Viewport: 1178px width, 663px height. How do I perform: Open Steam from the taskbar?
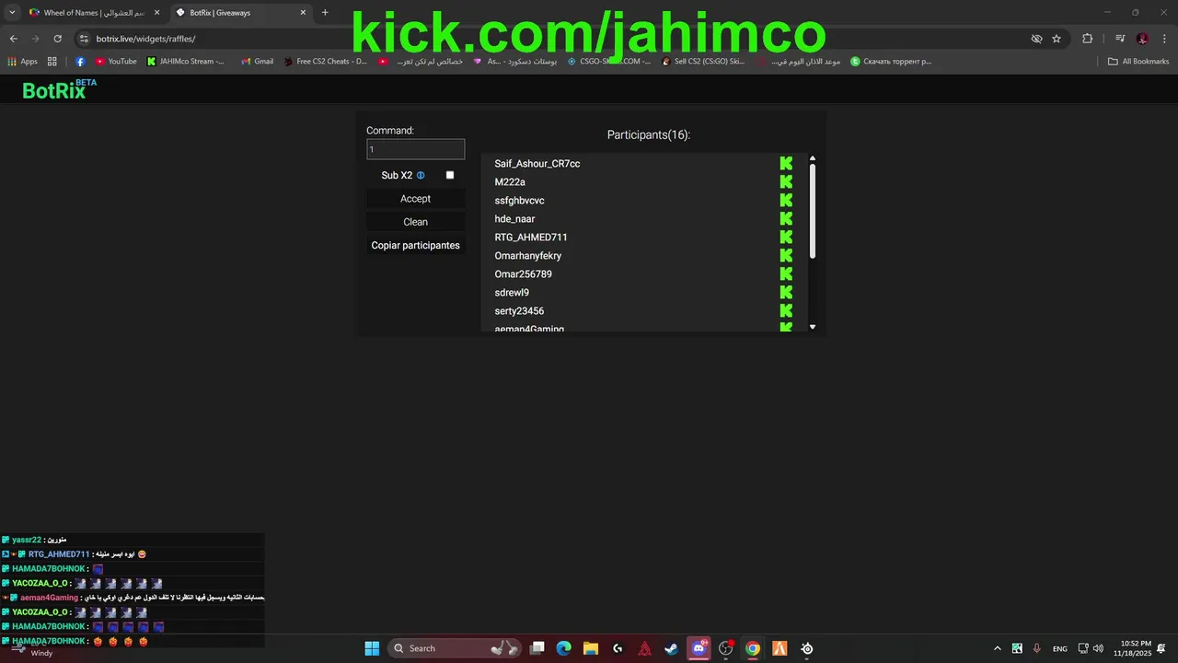point(672,648)
